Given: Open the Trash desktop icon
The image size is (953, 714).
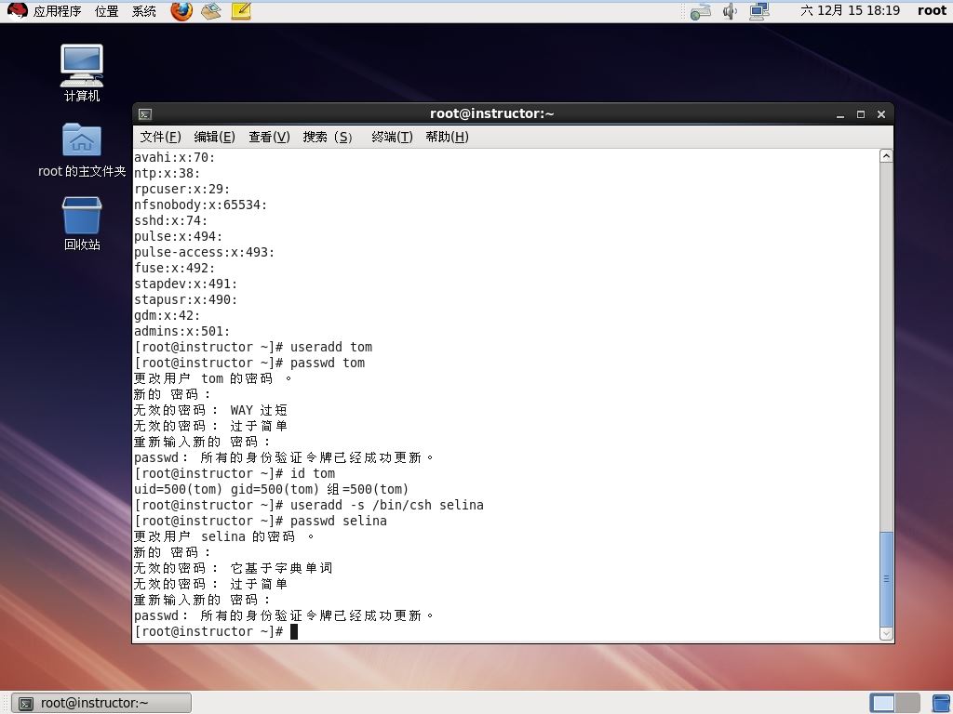Looking at the screenshot, I should (82, 223).
